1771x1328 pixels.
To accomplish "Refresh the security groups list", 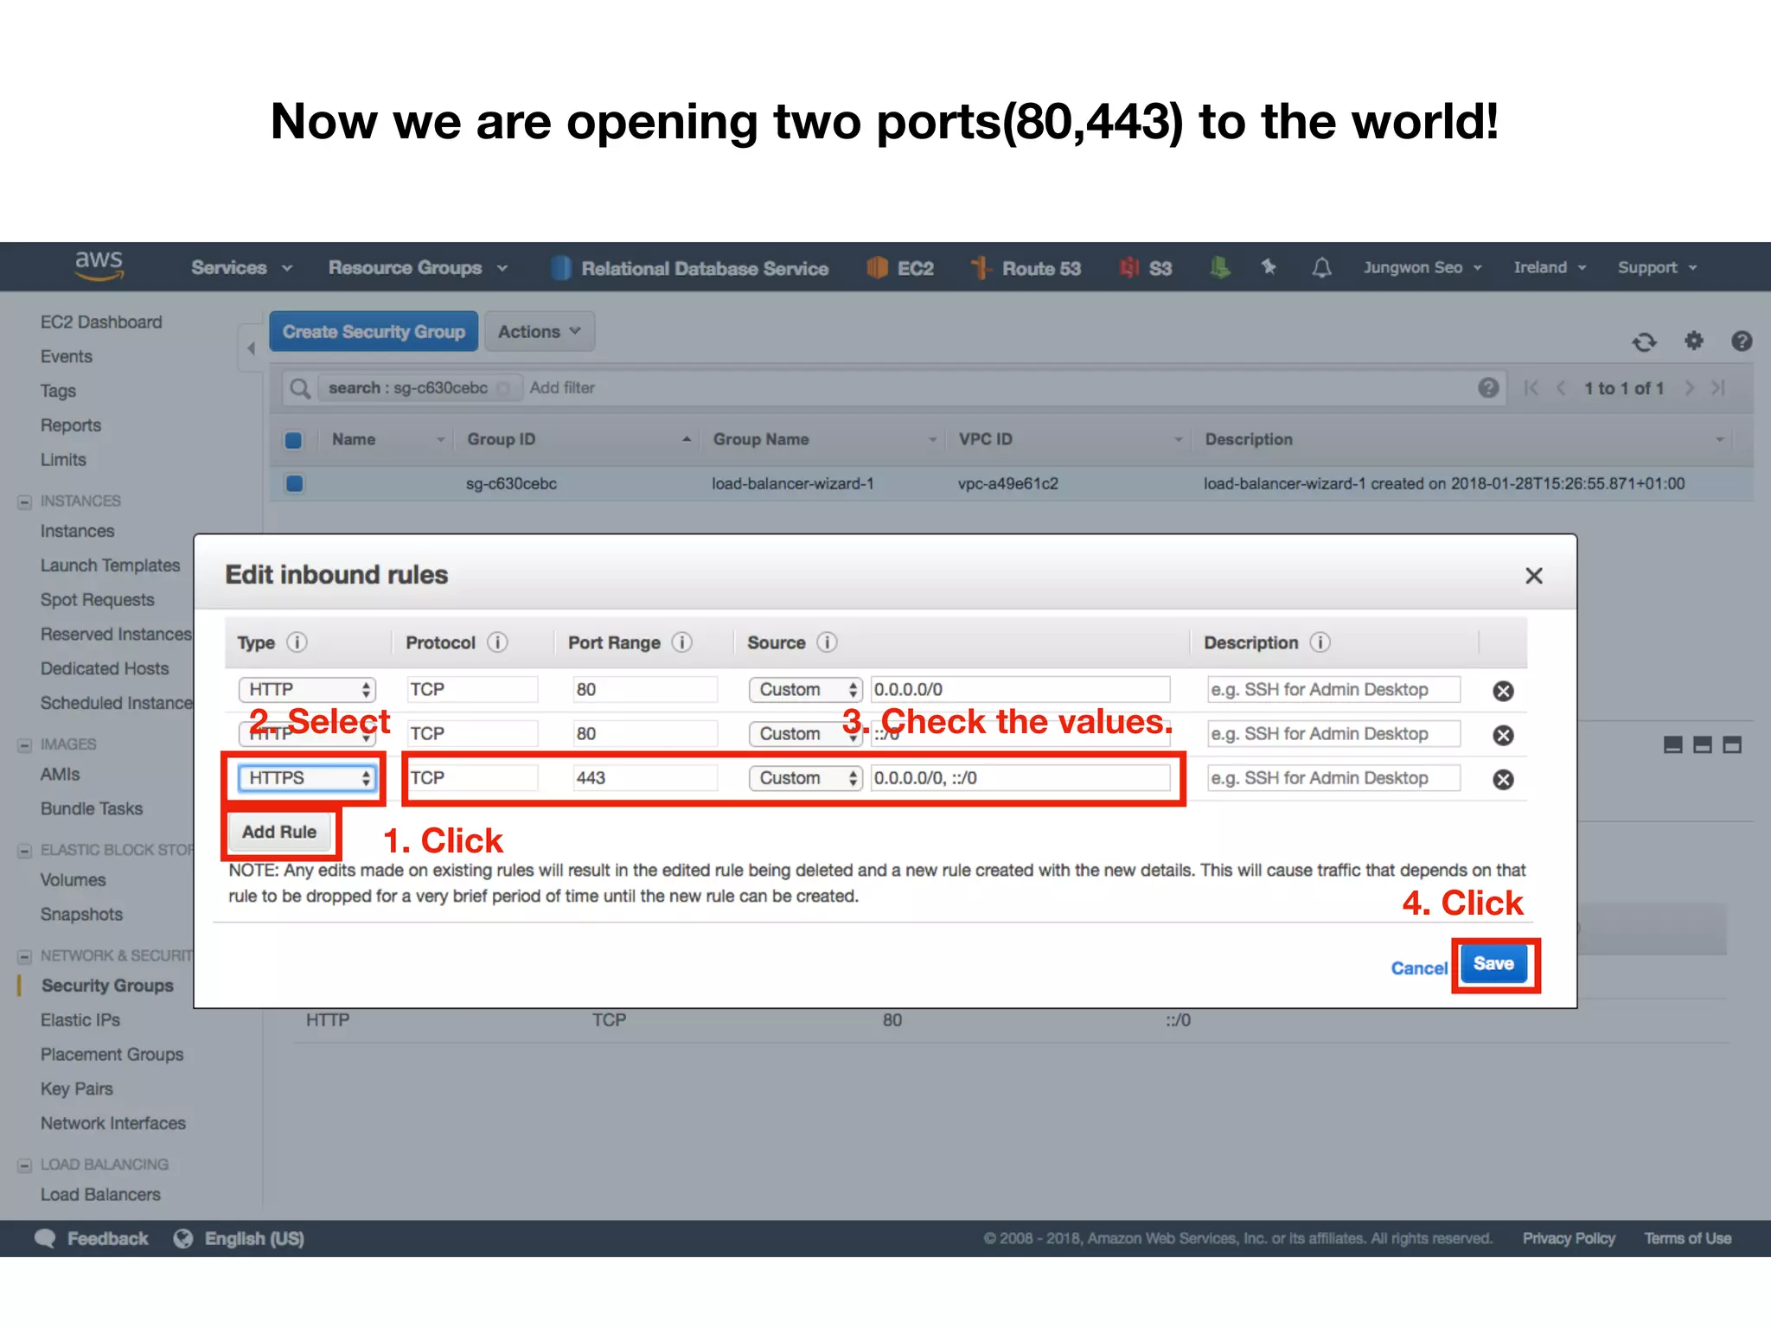I will [1644, 342].
